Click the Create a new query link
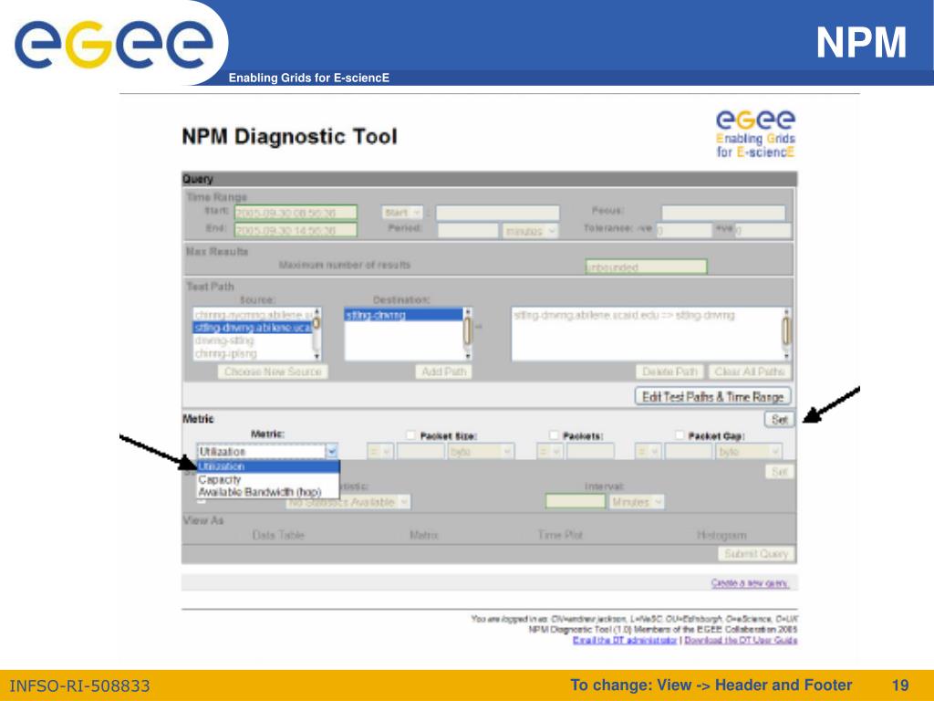This screenshot has height=701, width=934. (750, 583)
